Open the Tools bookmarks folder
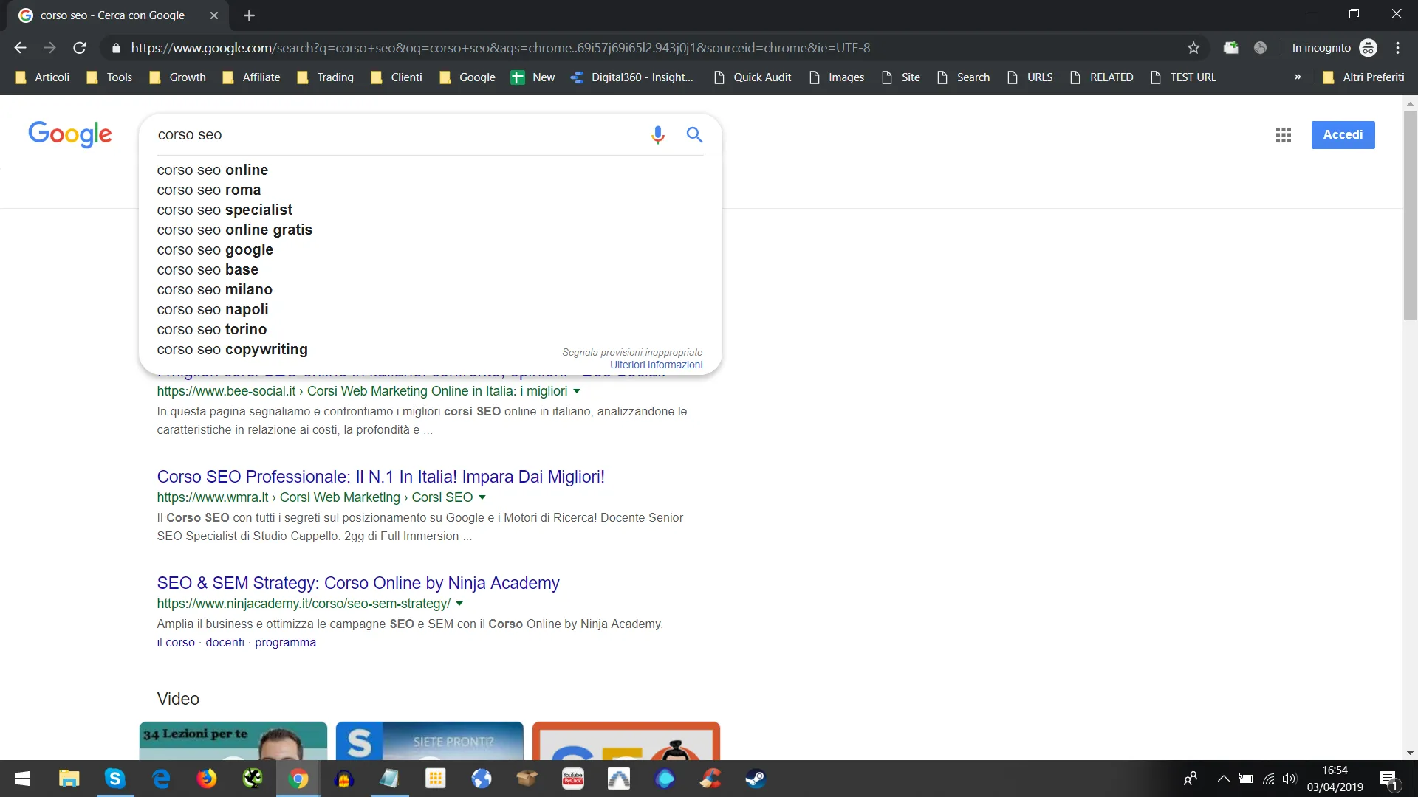The width and height of the screenshot is (1418, 797). 109,77
